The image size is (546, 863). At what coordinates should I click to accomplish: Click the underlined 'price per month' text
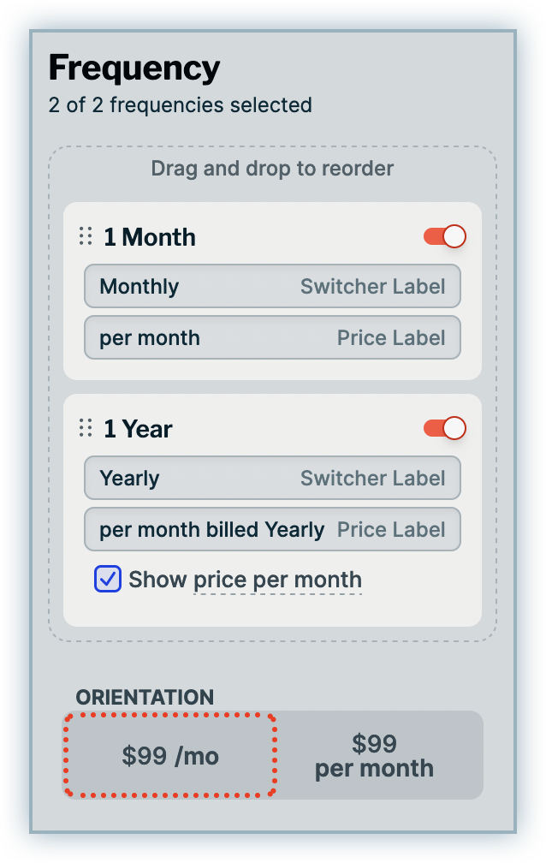[277, 580]
